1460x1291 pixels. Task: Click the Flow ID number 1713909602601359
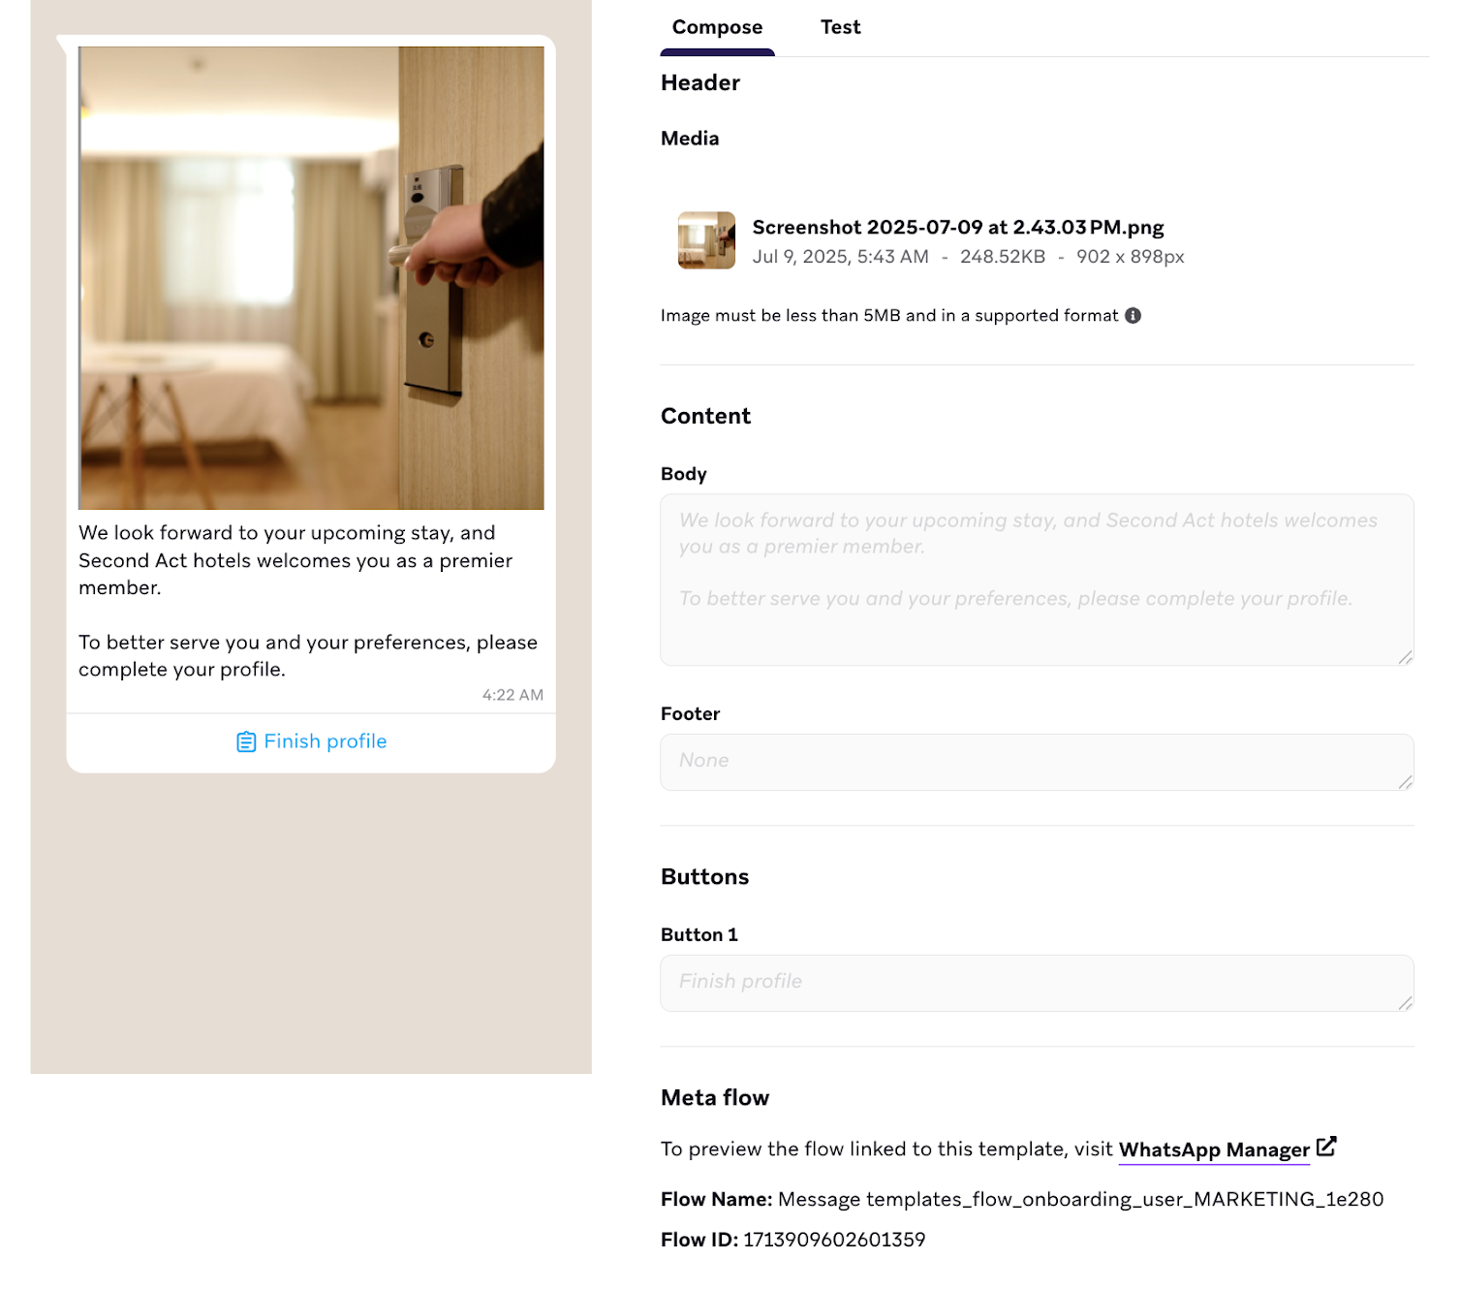pos(834,1240)
